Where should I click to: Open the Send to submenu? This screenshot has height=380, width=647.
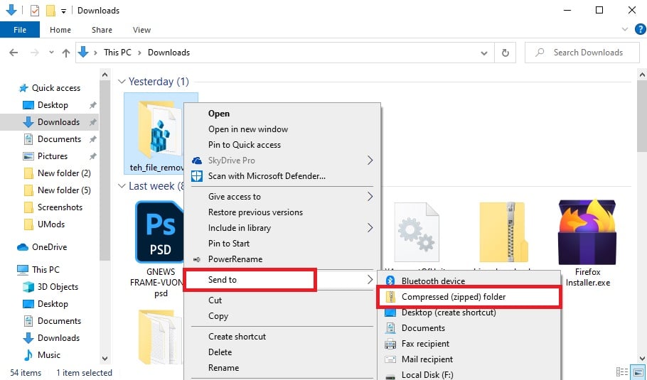coord(282,280)
